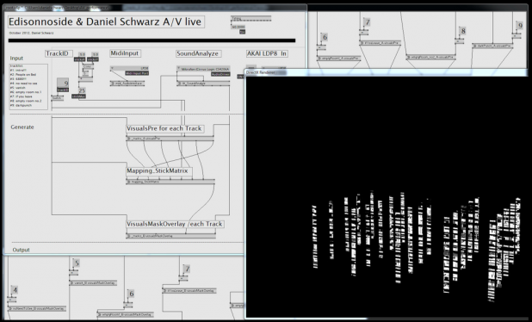Select tracklist row '#2: People on Bed'
This screenshot has width=532, height=322.
(24, 74)
